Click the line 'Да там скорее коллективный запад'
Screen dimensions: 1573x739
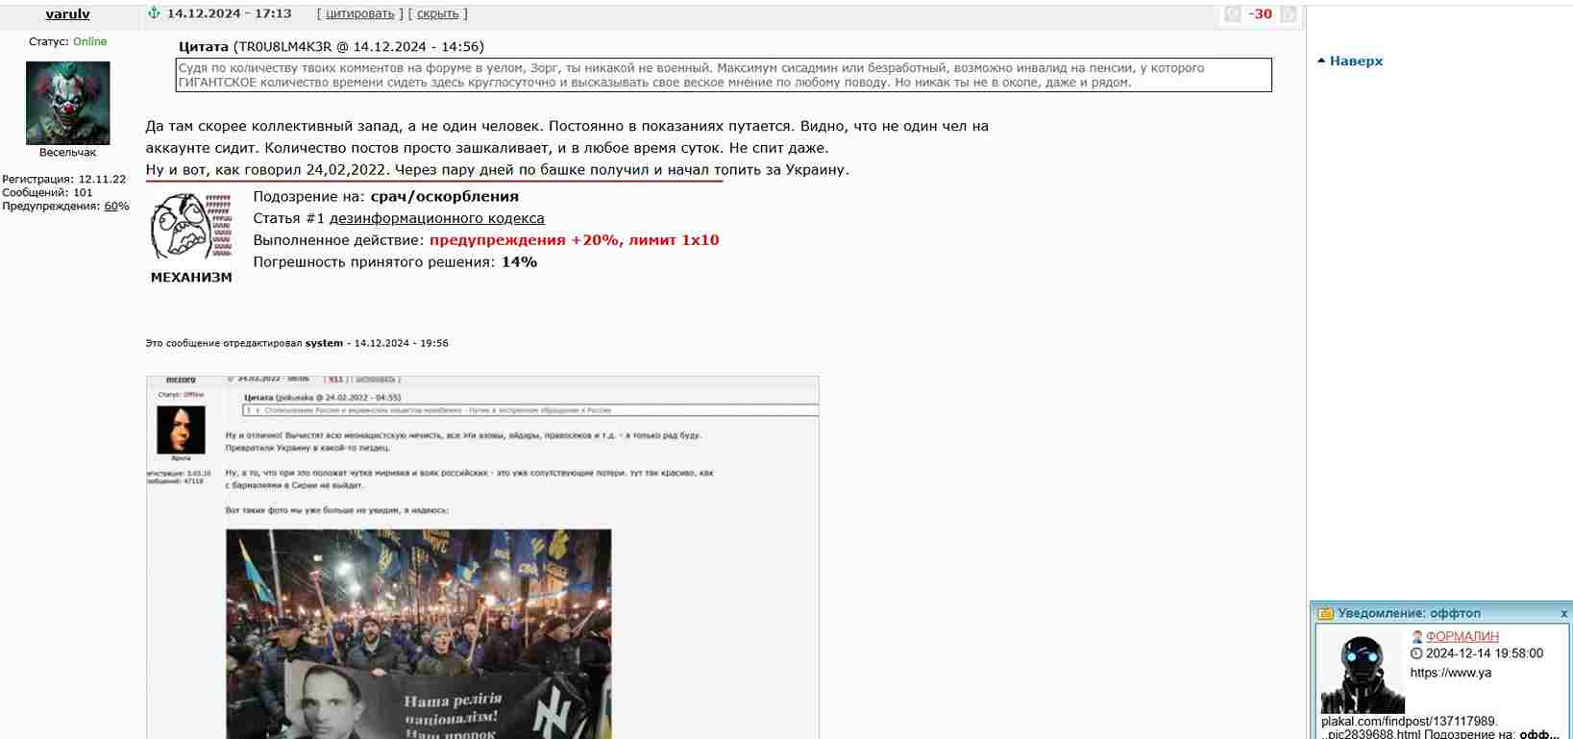pos(567,126)
